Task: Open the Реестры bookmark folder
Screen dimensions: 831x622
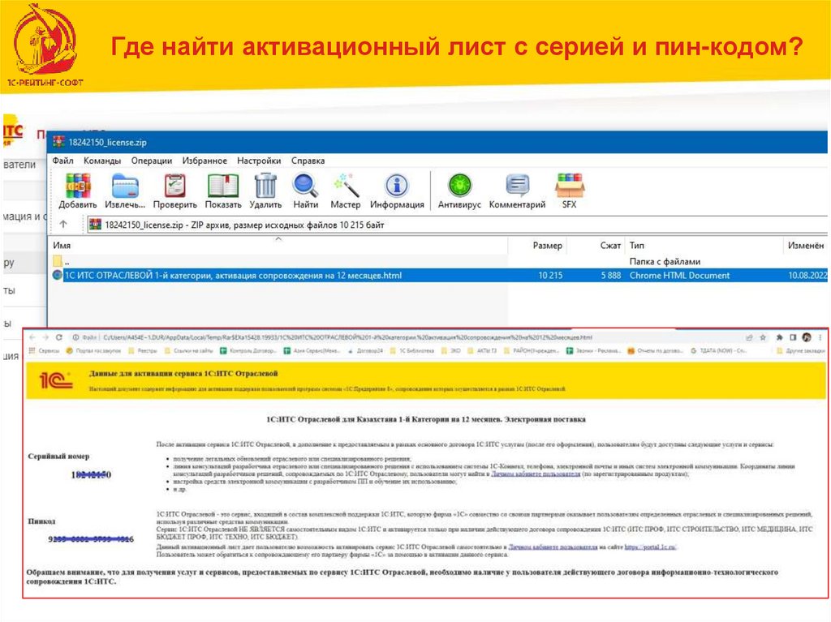Action: (x=143, y=350)
